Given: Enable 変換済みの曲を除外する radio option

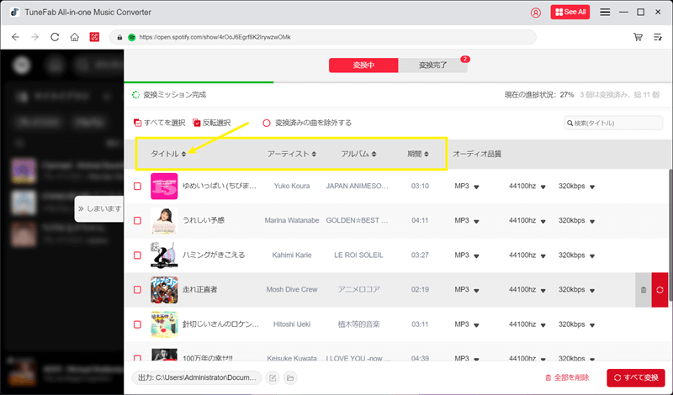Looking at the screenshot, I should (267, 123).
